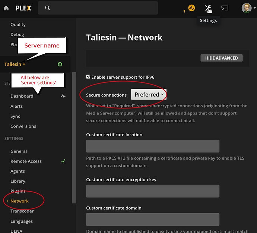Viewport: 257px width, 233px height.
Task: Open Transcoder settings
Action: click(22, 211)
